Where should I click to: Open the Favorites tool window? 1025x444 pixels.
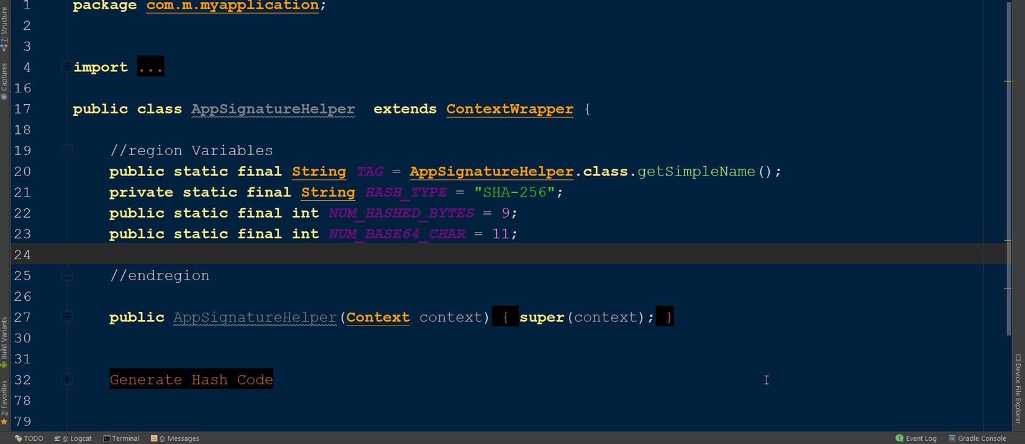[4, 404]
